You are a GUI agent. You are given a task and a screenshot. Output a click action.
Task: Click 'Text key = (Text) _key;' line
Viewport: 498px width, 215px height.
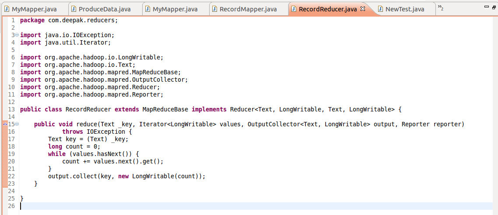pyautogui.click(x=88, y=139)
